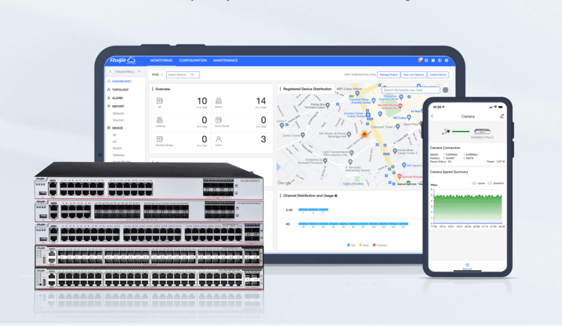Tap the back arrow on phone Camera screen
This screenshot has width=562, height=326.
(432, 116)
